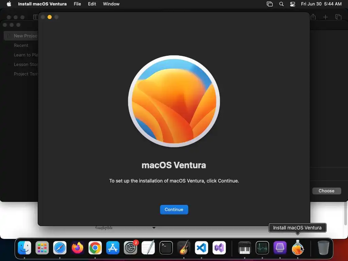Select Project Templates in background sidebar
The image size is (348, 261).
pos(26,74)
